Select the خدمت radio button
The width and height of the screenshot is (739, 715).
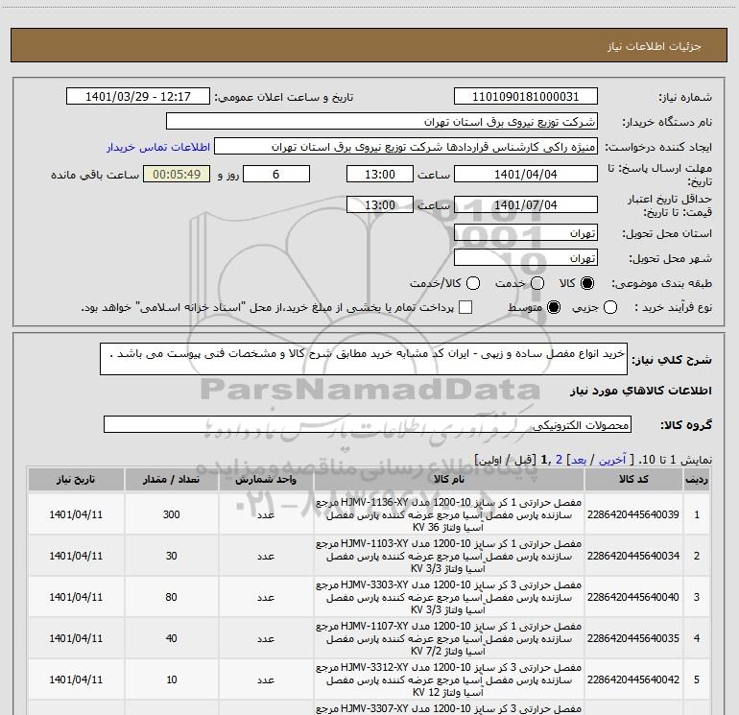(x=537, y=283)
